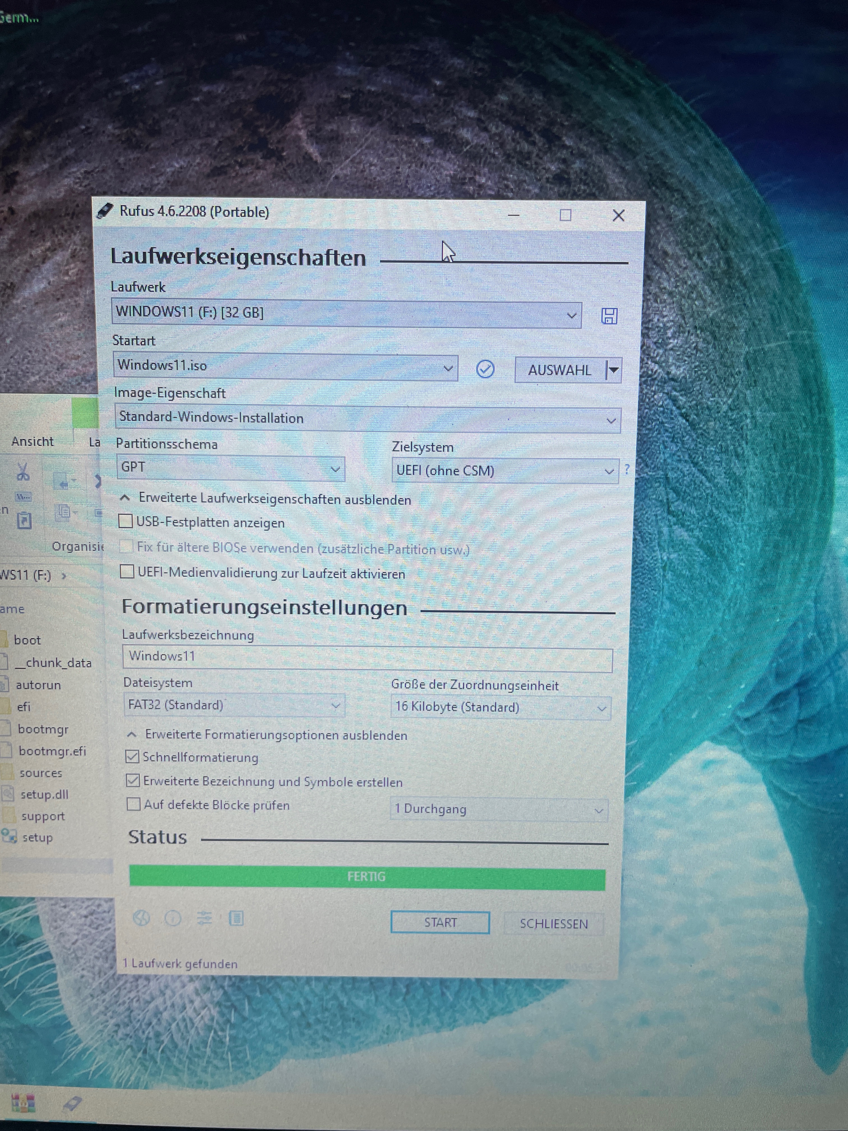
Task: Click the checksum checkmark icon beside Windows11.iso
Action: [x=485, y=369]
